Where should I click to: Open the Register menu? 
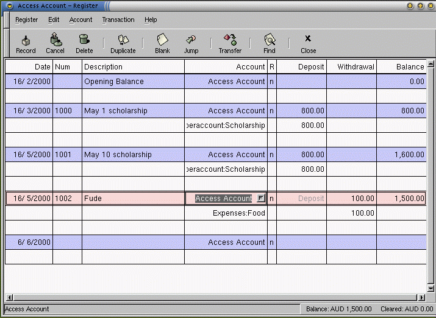point(26,19)
